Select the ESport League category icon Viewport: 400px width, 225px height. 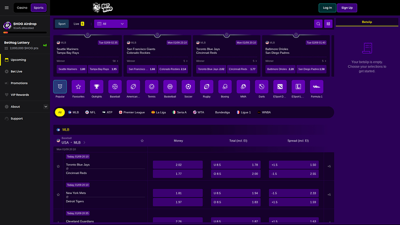[298, 87]
